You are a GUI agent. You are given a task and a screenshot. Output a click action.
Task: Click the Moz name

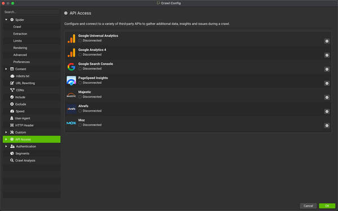(82, 120)
